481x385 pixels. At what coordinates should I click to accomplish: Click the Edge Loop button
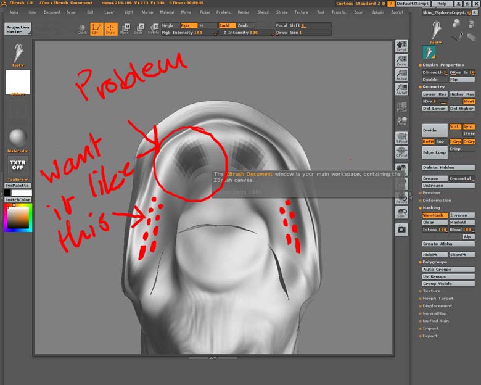pos(435,152)
